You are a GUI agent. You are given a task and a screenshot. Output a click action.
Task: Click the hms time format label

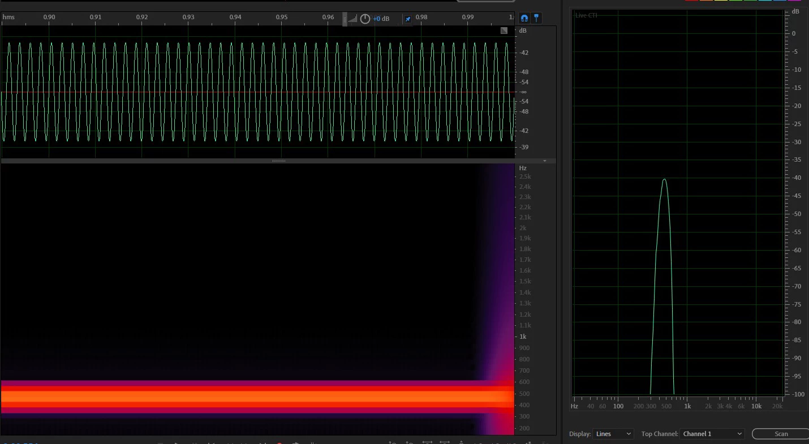(8, 17)
